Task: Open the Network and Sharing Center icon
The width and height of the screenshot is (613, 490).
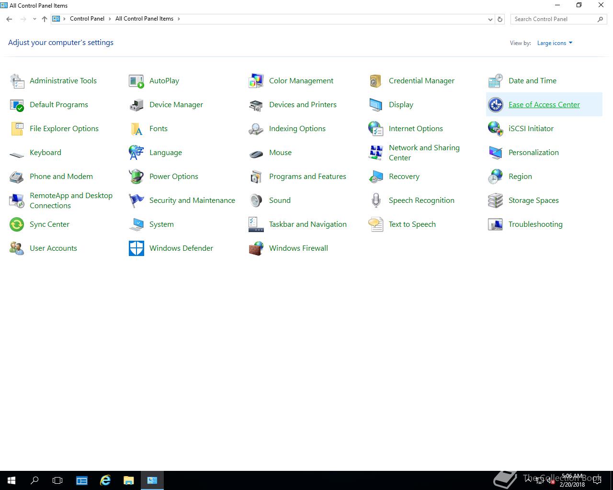Action: [376, 153]
